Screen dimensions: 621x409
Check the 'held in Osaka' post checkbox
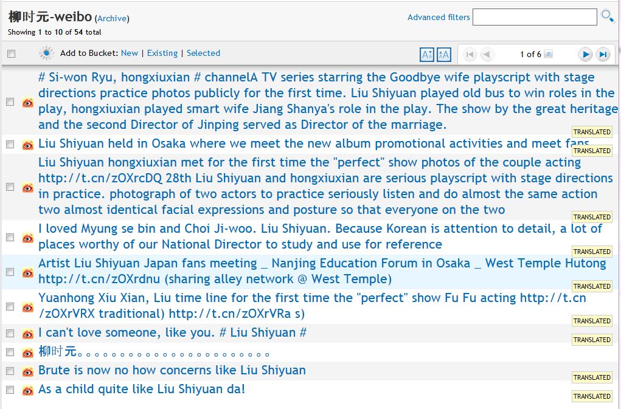click(x=10, y=145)
